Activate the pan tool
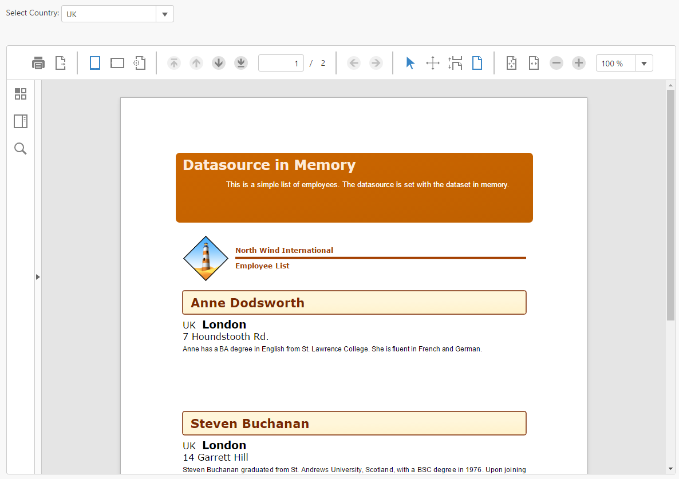 pyautogui.click(x=433, y=63)
